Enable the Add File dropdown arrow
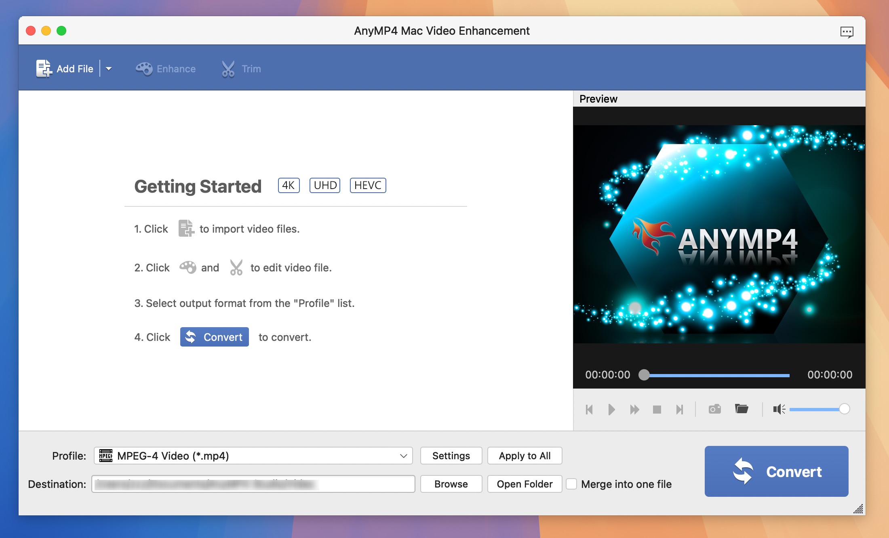 click(110, 69)
